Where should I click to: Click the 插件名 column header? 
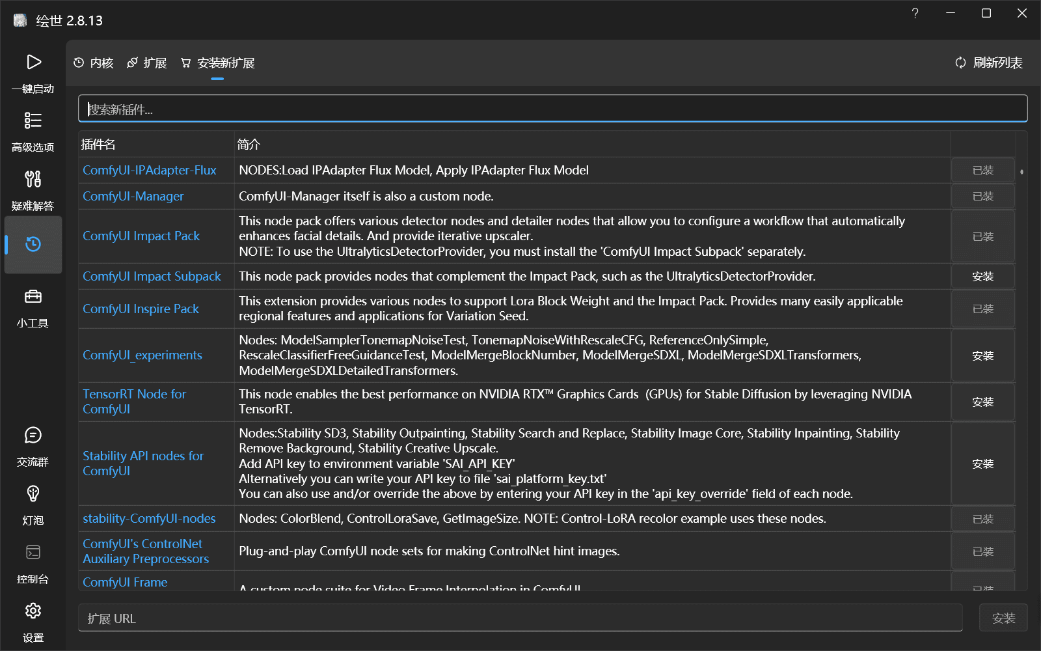[156, 144]
